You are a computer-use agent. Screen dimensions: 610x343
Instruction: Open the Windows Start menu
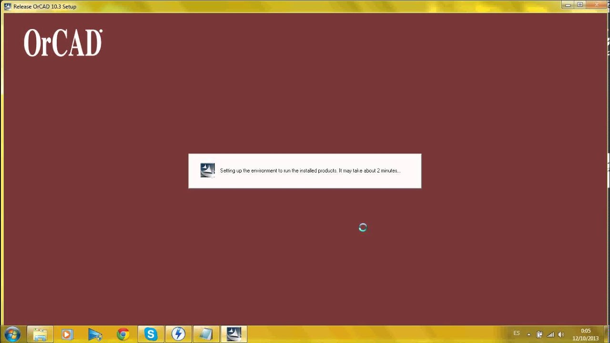tap(12, 334)
